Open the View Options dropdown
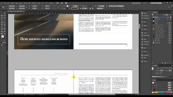173x97 pixels. [x=58, y=3]
